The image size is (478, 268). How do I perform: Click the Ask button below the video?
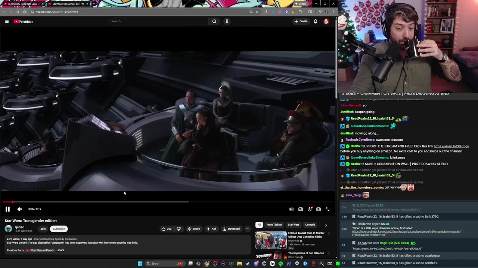click(211, 229)
